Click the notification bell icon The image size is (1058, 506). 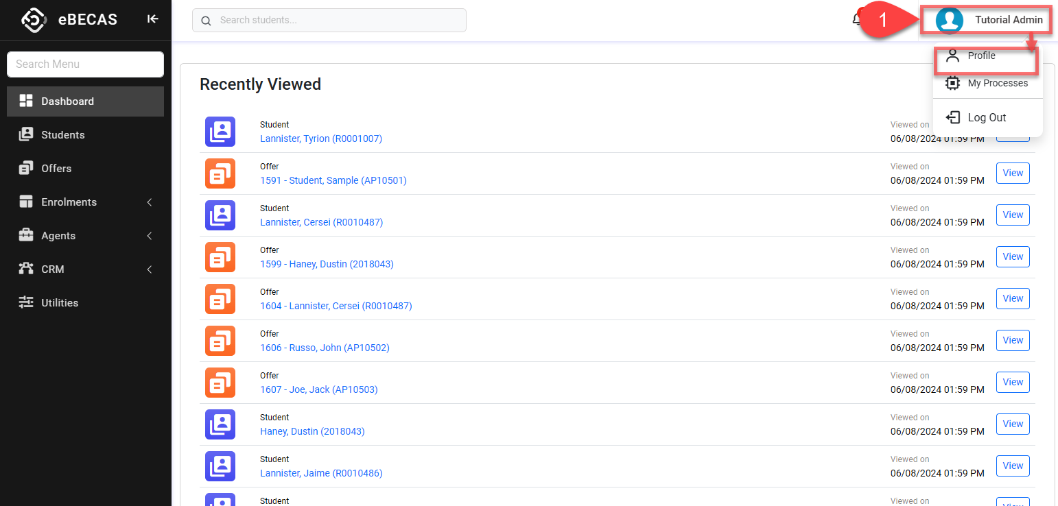click(x=857, y=19)
